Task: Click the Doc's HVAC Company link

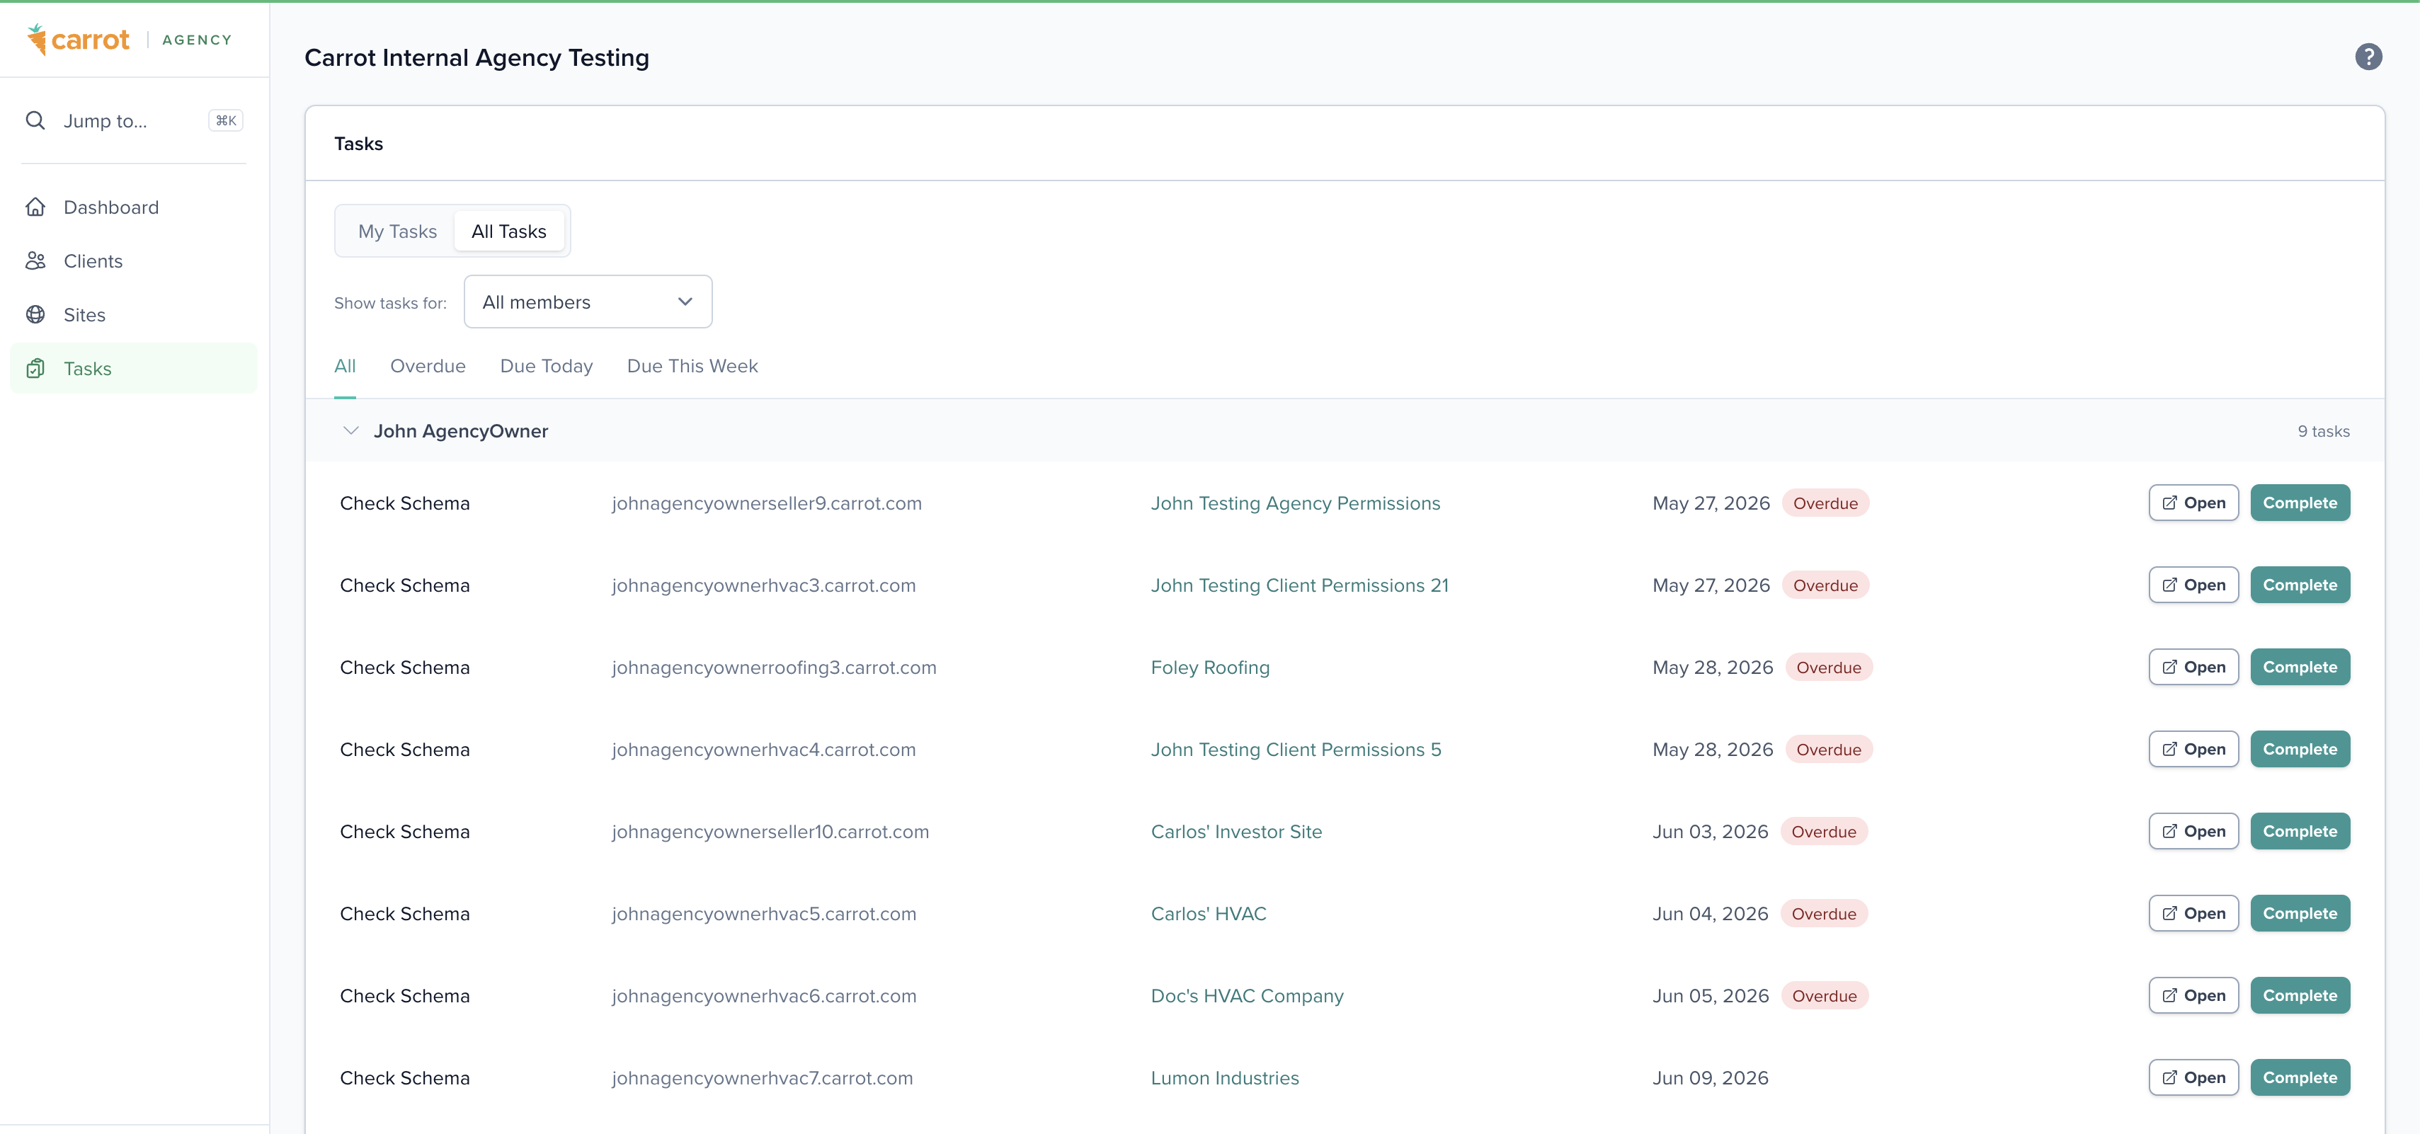Action: click(x=1247, y=996)
